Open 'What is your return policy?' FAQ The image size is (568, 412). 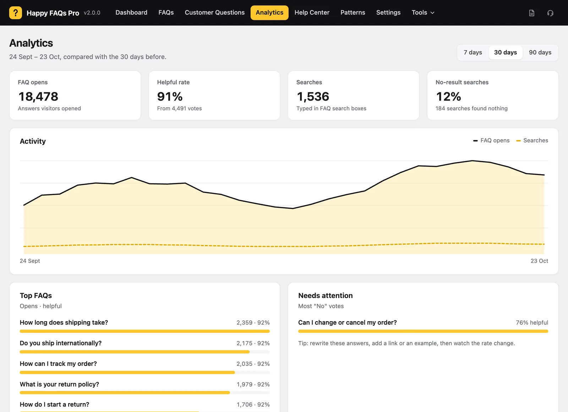tap(59, 384)
